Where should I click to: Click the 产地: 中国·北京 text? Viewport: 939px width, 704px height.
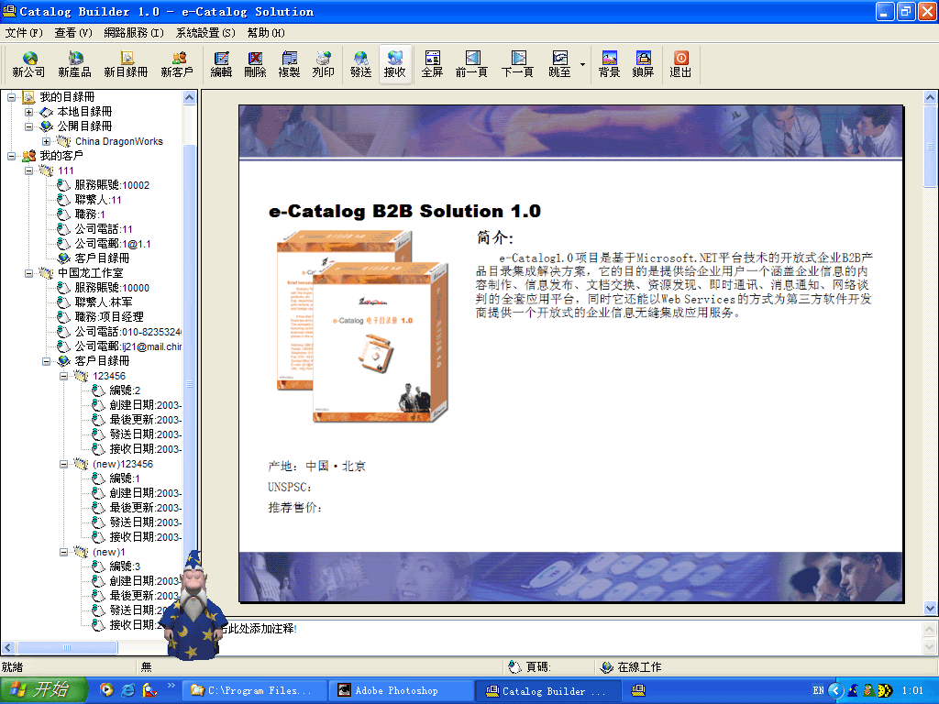tap(316, 467)
